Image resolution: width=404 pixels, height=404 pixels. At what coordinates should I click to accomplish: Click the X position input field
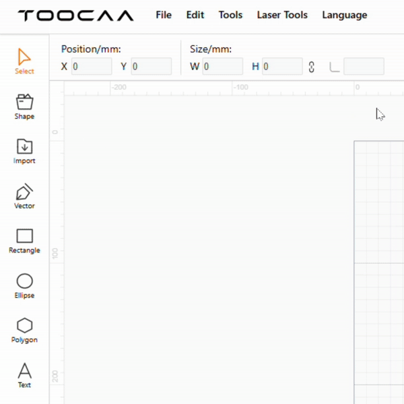(92, 67)
